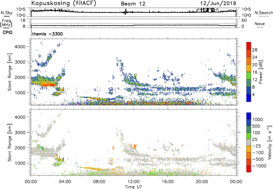Click the '1000' velocity colorbar value
Image resolution: width=273 pixels, height=189 pixels.
pos(258,119)
